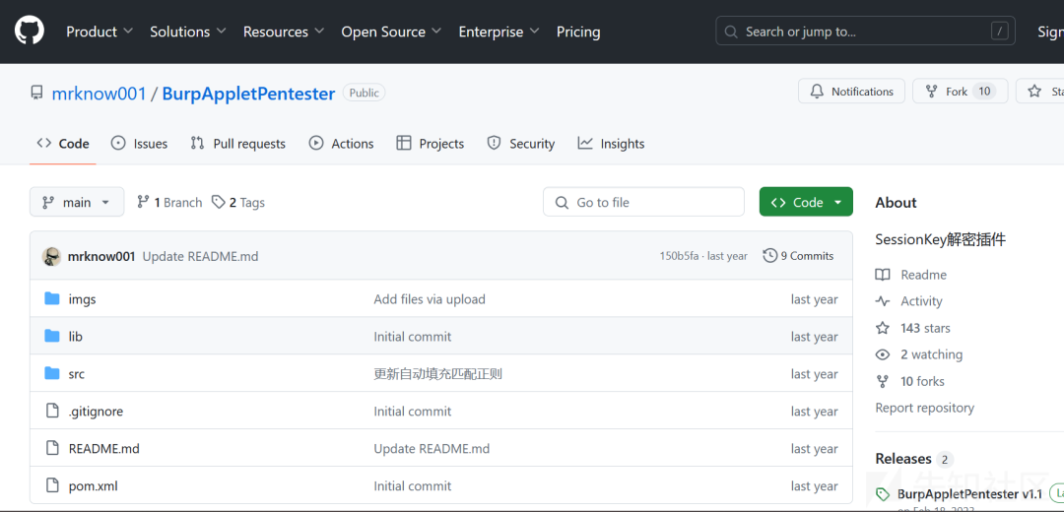Switch to the Code tab
Screen dimensions: 1064x512
coord(63,144)
